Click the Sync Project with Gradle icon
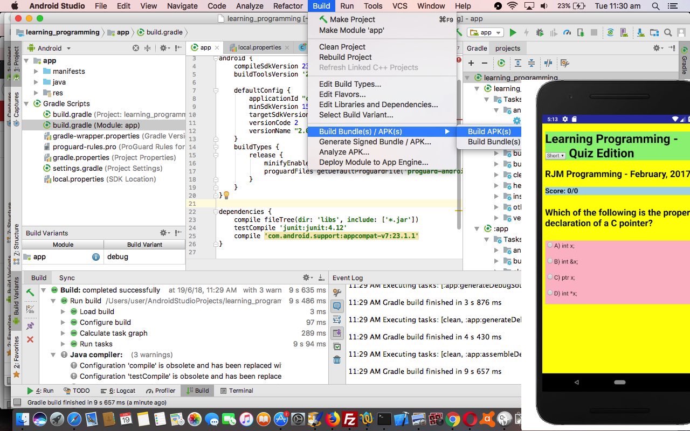Viewport: 690px width, 431px height. [x=610, y=32]
